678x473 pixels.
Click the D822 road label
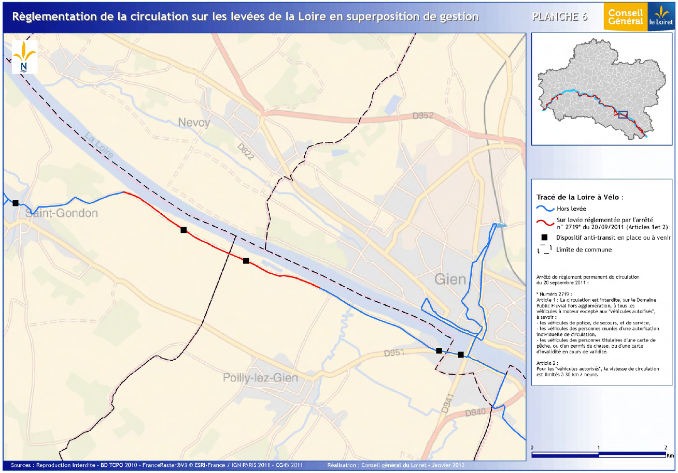pos(246,152)
